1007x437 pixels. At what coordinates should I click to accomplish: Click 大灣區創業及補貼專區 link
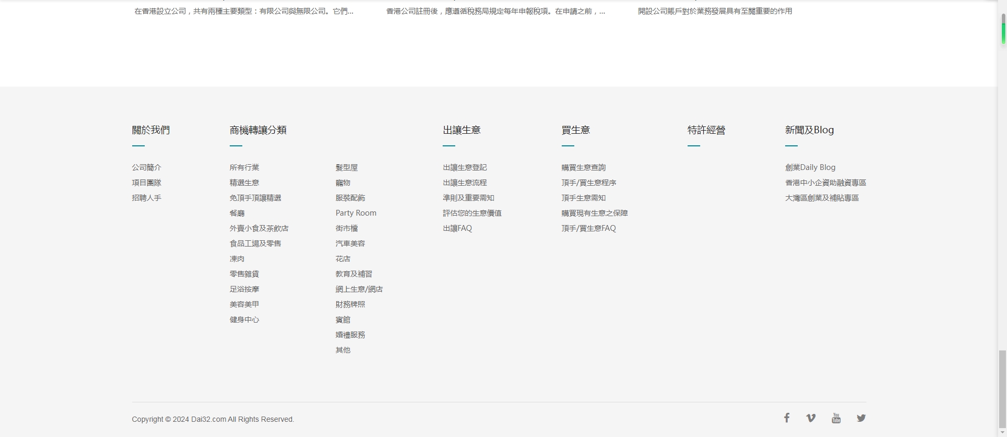(821, 198)
